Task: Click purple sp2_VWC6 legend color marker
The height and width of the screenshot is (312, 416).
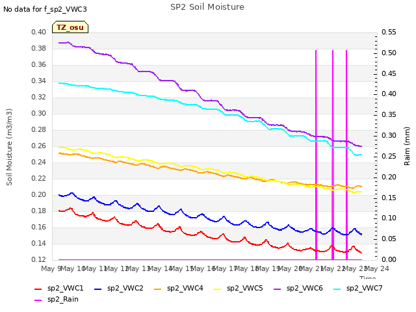Action: point(278,289)
